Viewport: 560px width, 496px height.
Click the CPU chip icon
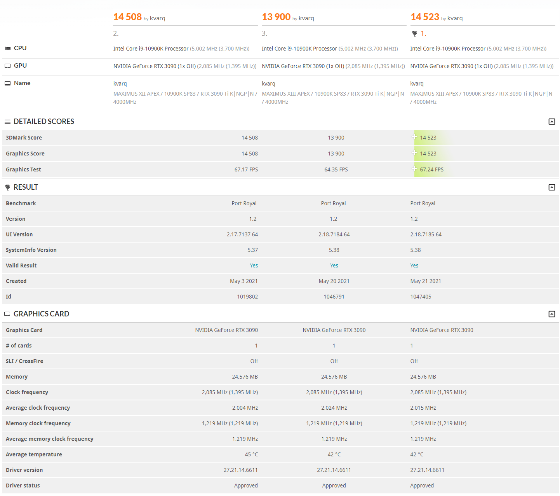pyautogui.click(x=8, y=48)
